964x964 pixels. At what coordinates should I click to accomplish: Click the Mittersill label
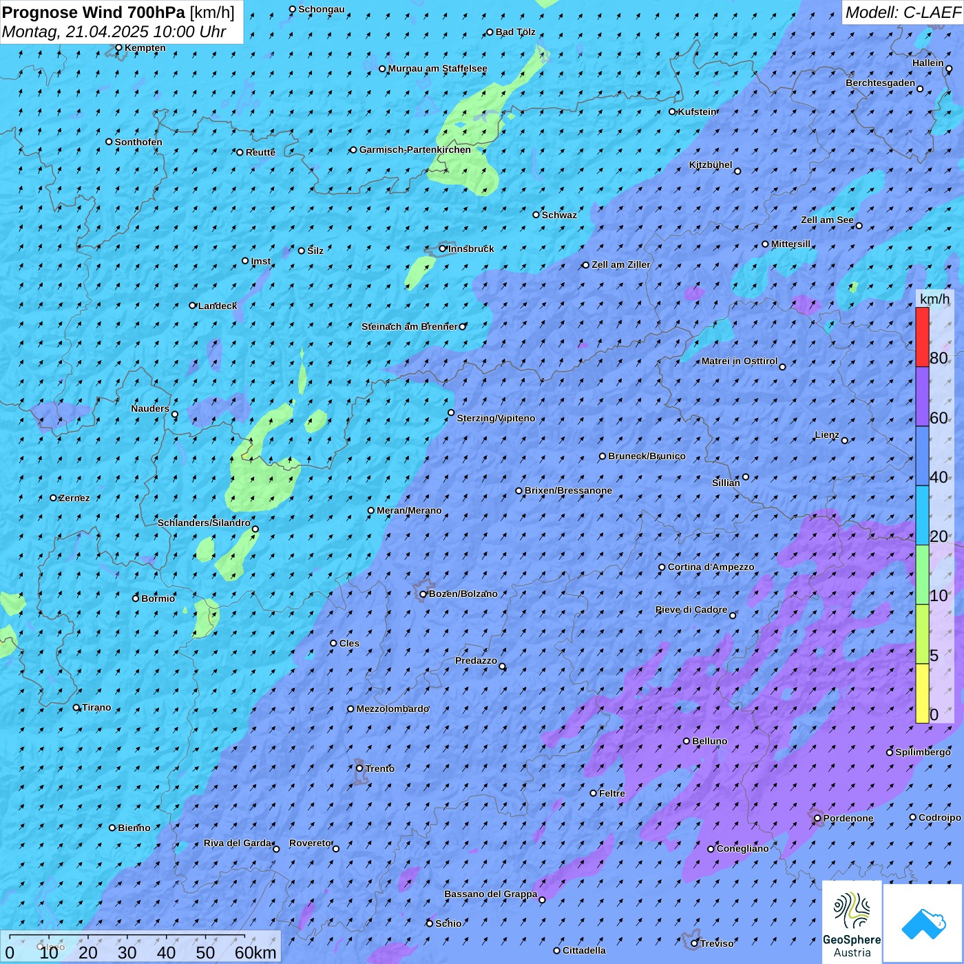click(790, 244)
